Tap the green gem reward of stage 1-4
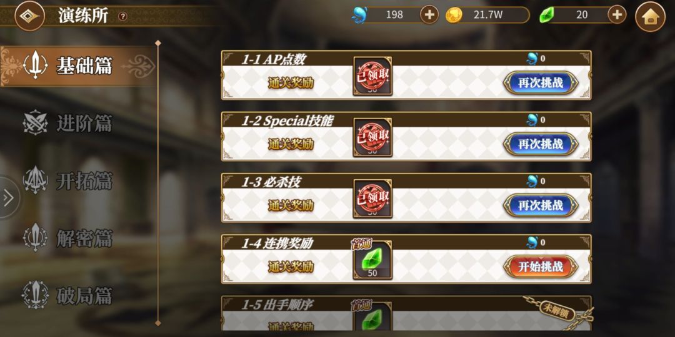This screenshot has height=337, width=675. (x=372, y=260)
